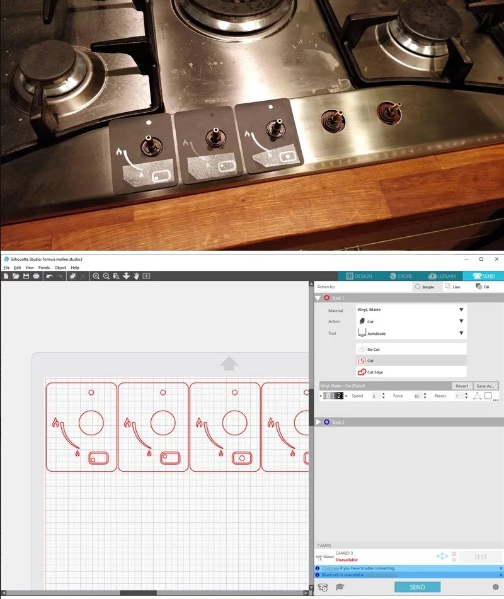
Task: Click the TEST button
Action: [480, 557]
